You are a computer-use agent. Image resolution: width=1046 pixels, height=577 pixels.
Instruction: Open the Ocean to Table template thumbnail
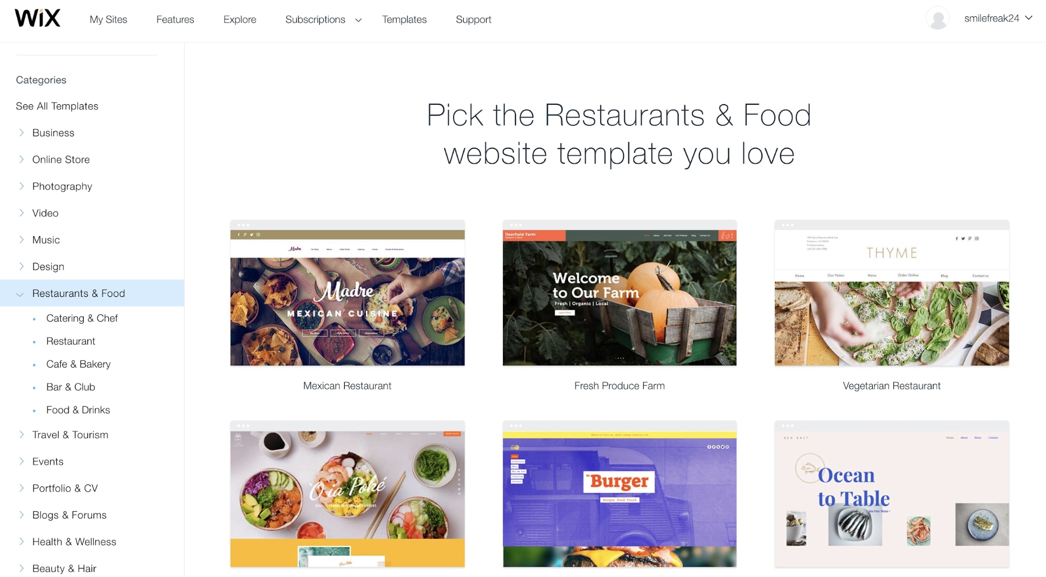pyautogui.click(x=892, y=494)
